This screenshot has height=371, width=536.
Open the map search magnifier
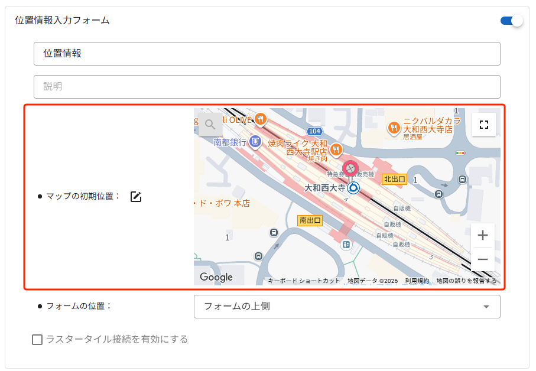210,125
